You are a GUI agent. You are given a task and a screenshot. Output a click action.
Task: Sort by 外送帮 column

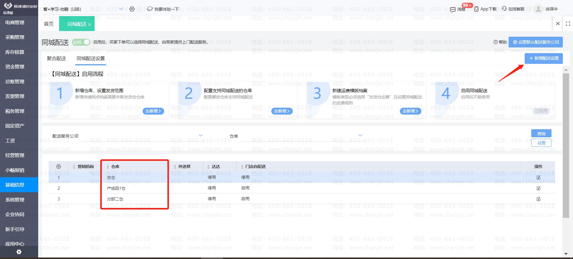175,167
